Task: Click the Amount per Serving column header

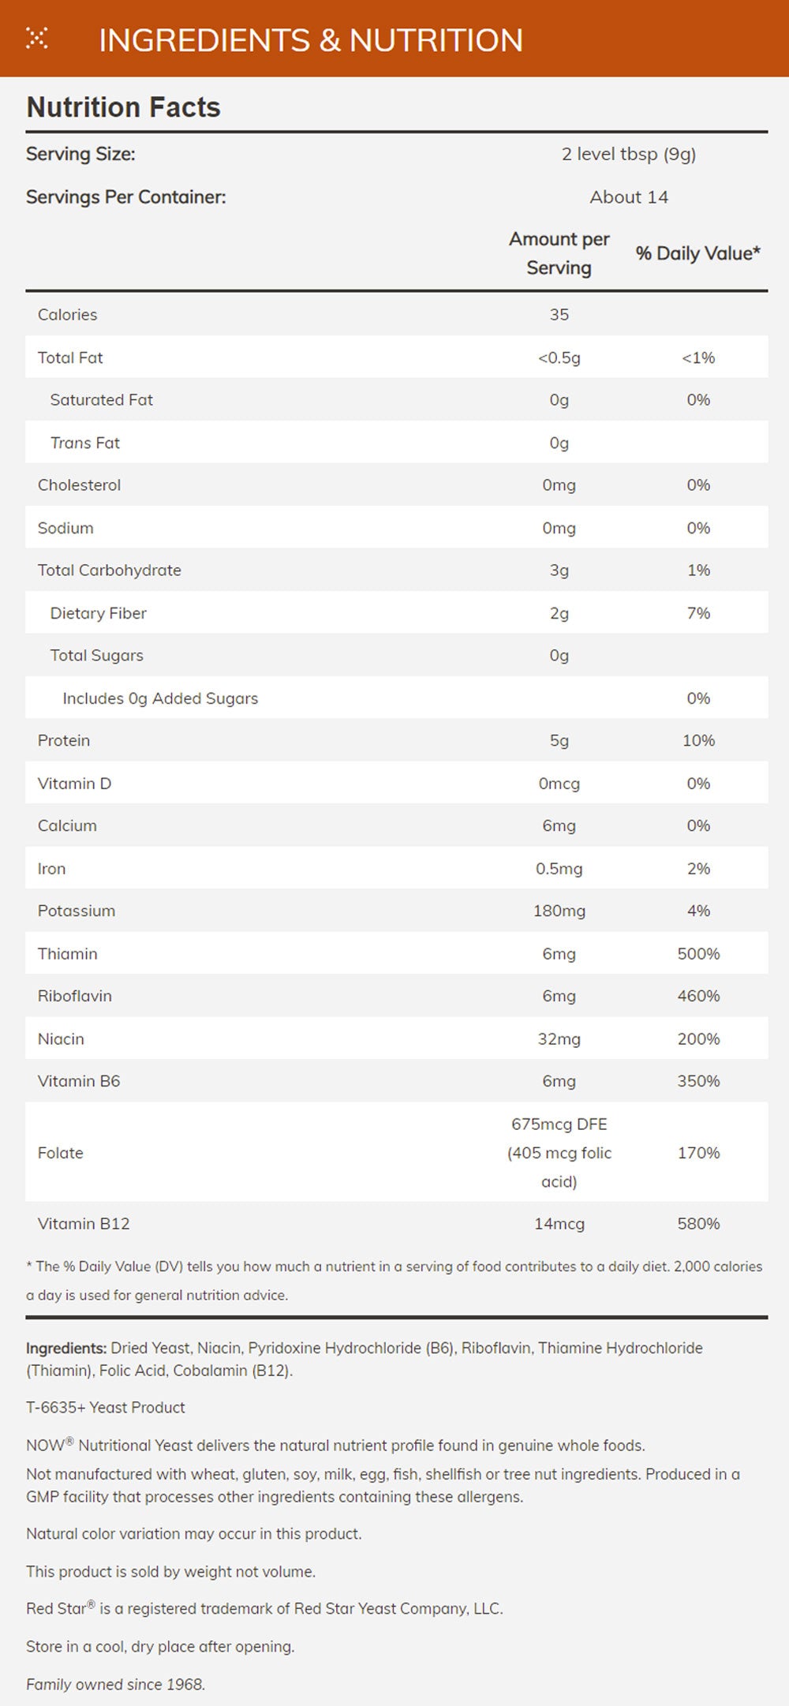Action: coord(559,253)
